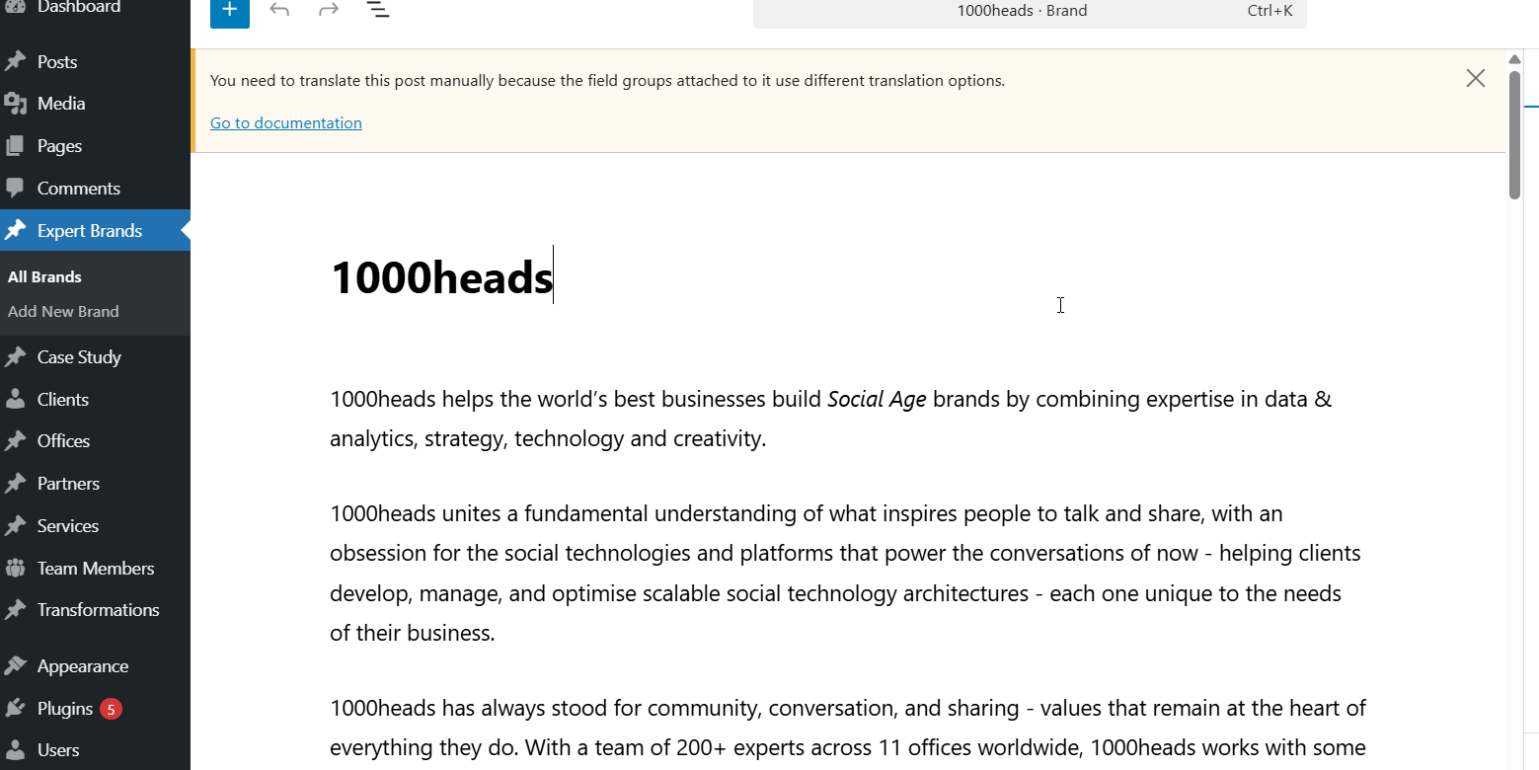Image resolution: width=1539 pixels, height=770 pixels.
Task: Click the Plugins update count badge
Action: 111,709
